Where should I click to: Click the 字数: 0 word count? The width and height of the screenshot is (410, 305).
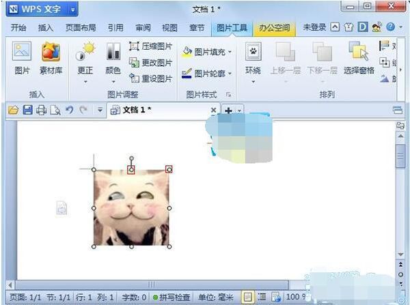[x=134, y=297]
